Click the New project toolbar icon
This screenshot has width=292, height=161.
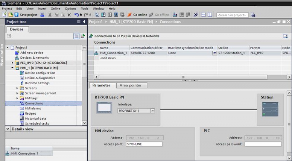pos(4,15)
